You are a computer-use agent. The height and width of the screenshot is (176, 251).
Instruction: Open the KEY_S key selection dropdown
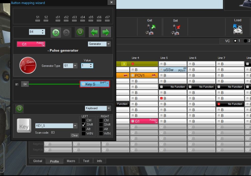click(75, 126)
